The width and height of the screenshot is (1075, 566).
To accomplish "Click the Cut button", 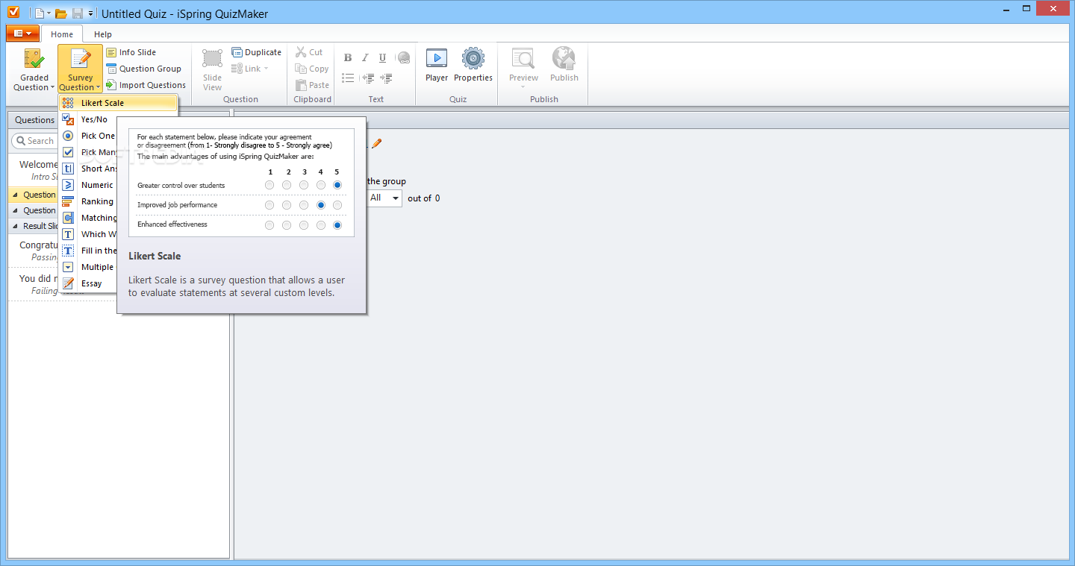I will click(x=309, y=52).
